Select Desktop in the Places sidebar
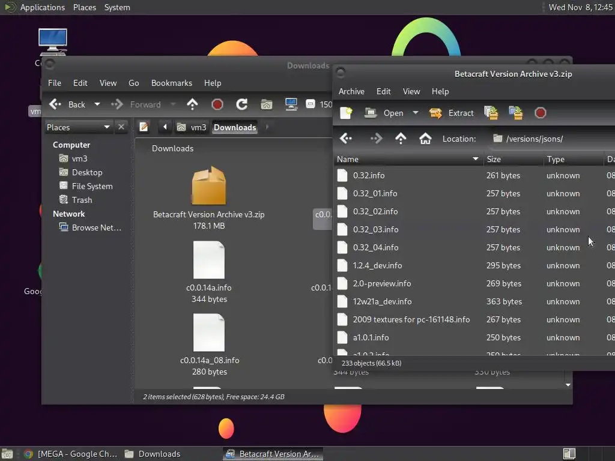This screenshot has height=461, width=615. point(81,172)
